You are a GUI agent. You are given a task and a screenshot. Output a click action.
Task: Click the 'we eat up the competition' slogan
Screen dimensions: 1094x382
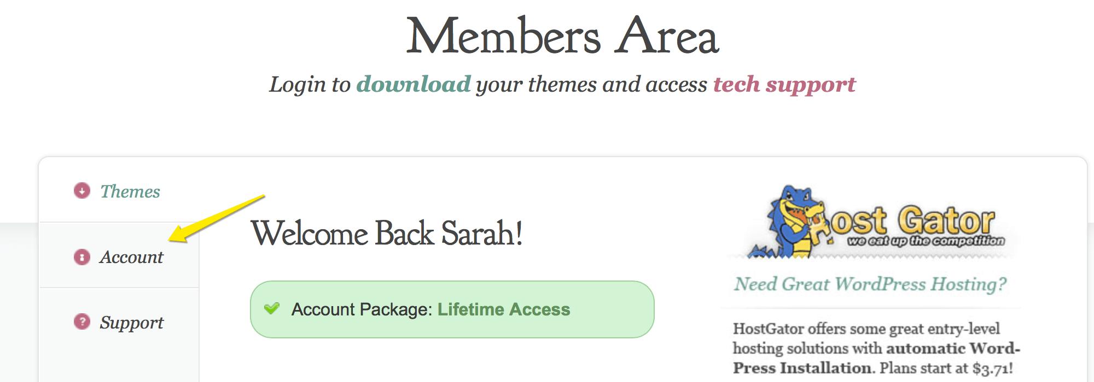[x=926, y=241]
